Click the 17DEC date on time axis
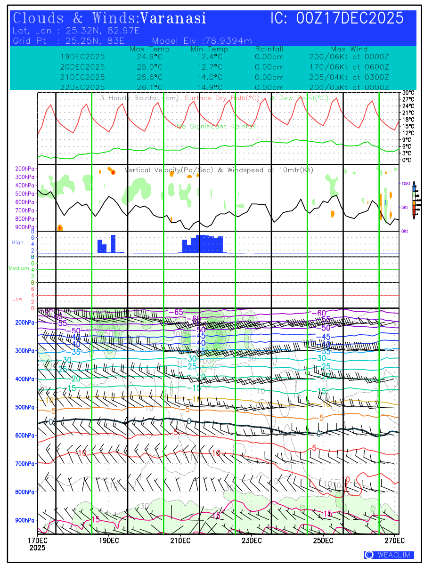Screen dimensions: 424x565 click(x=37, y=540)
